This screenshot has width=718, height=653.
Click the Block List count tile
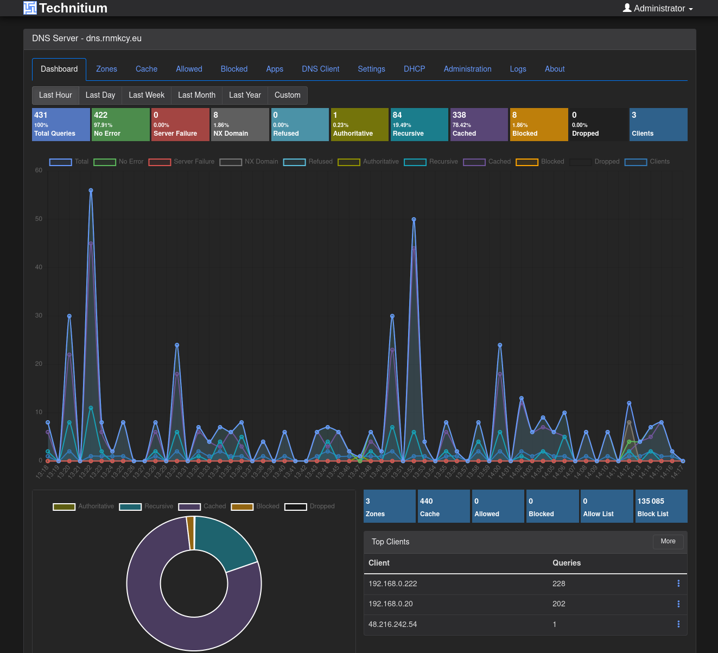click(661, 506)
